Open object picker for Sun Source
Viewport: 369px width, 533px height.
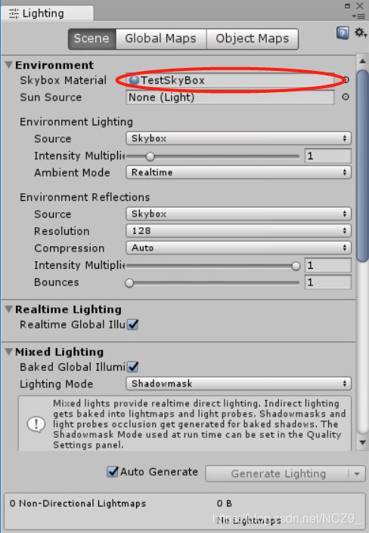tap(346, 97)
